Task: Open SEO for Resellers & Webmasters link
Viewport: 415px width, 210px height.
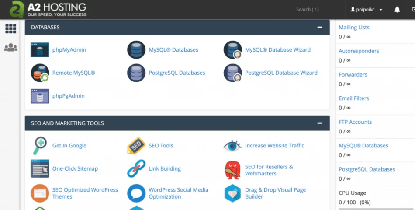Action: tap(269, 170)
